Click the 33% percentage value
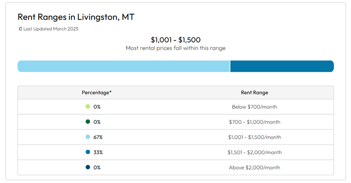 point(98,152)
